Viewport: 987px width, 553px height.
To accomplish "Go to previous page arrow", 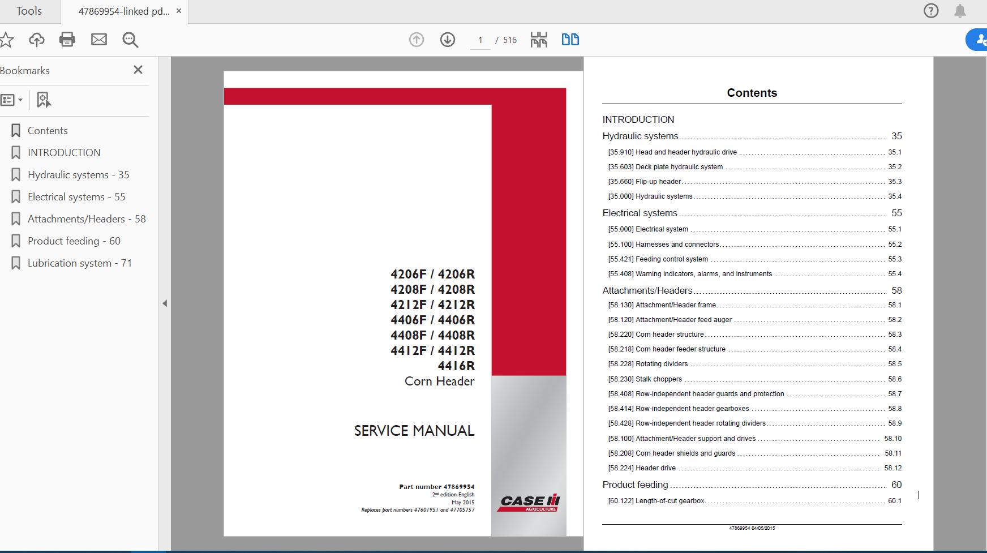I will click(417, 40).
